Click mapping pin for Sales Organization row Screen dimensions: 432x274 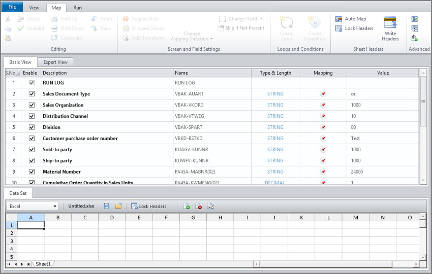pyautogui.click(x=323, y=105)
